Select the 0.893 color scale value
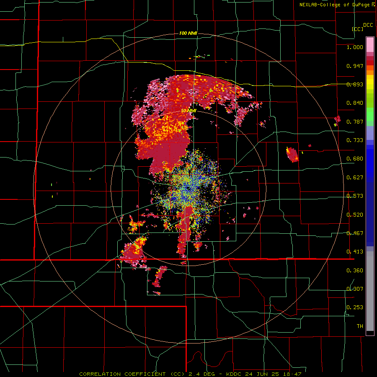The height and width of the screenshot is (377, 377). tap(355, 84)
